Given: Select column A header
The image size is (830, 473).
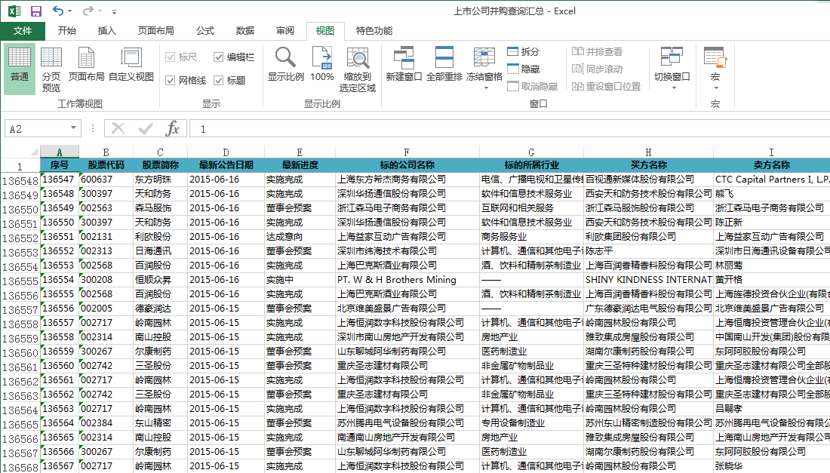Looking at the screenshot, I should click(60, 152).
